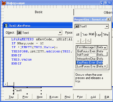Click the Text1.KeyPress code window icon
This screenshot has height=102, width=113.
(x=6, y=25)
